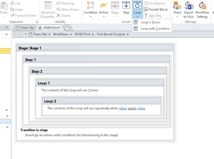Expand arrow after Text-Based Designer breadcrumb
Image resolution: width=214 pixels, height=159 pixels.
[x=128, y=34]
